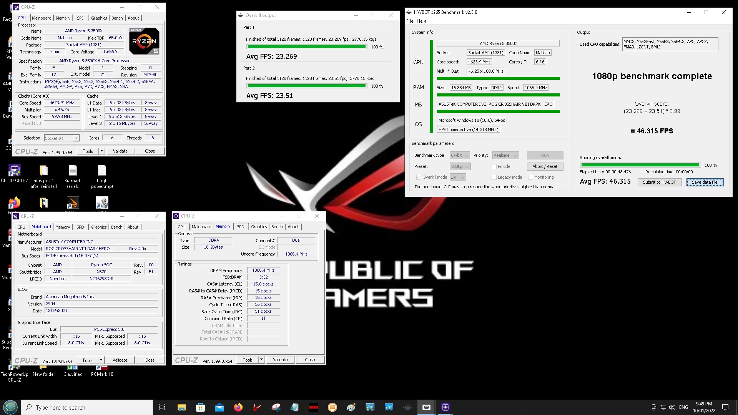Click Tools in the Mainboard CPU-Z window

pyautogui.click(x=87, y=360)
